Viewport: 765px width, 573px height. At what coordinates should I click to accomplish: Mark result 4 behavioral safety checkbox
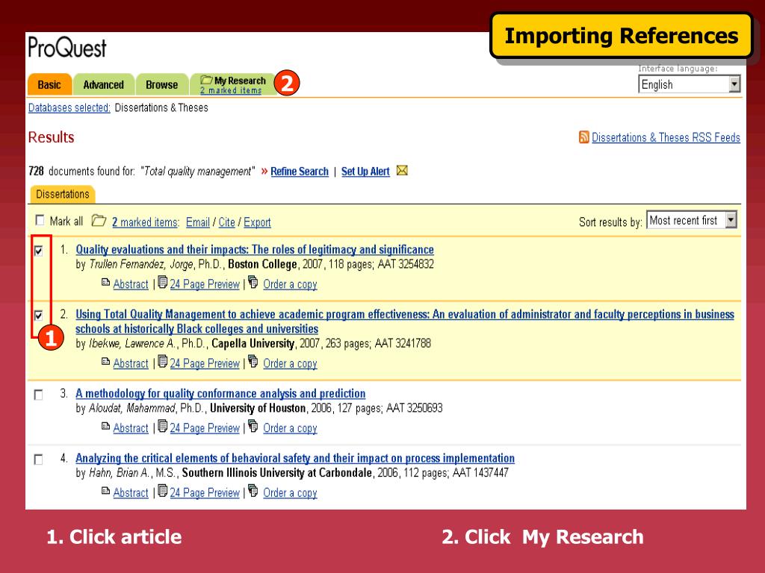pos(39,460)
